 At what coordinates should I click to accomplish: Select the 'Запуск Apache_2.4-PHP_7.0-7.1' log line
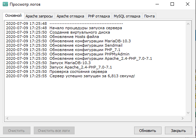[59, 67]
